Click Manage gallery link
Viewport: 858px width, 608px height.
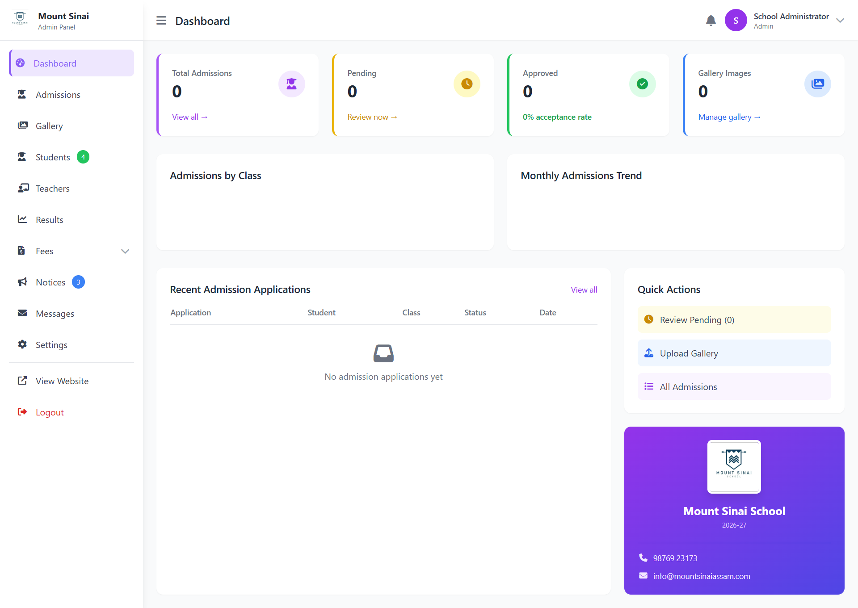(x=729, y=117)
